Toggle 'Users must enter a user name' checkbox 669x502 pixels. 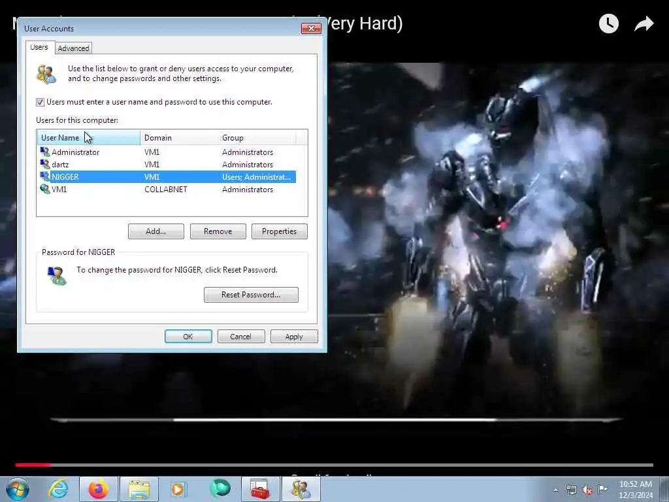coord(40,102)
